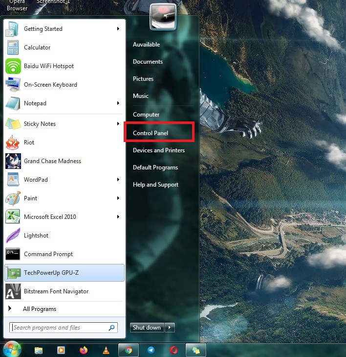Open the Auvailable user folder
Image resolution: width=346 pixels, height=357 pixels.
coord(146,45)
